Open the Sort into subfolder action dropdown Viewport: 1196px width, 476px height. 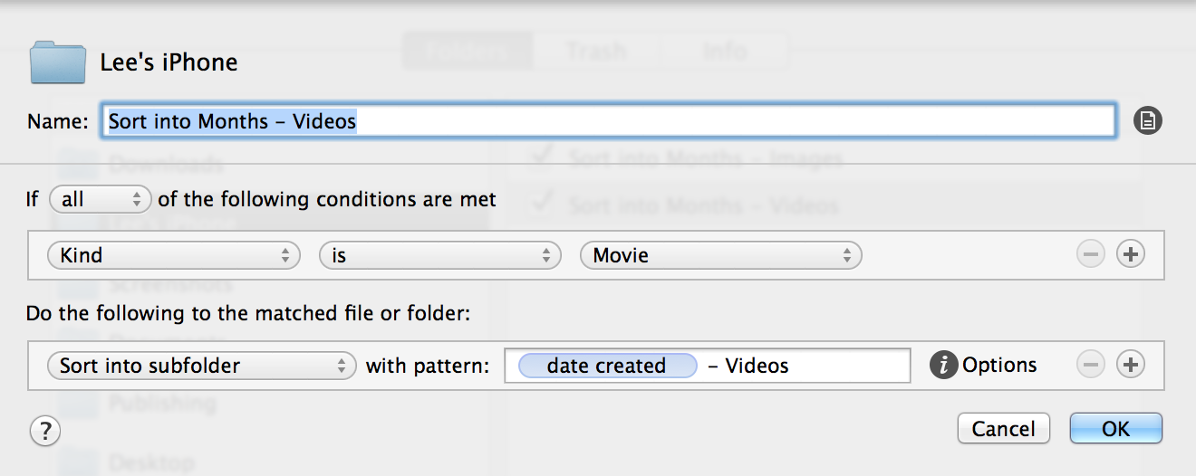coord(201,366)
